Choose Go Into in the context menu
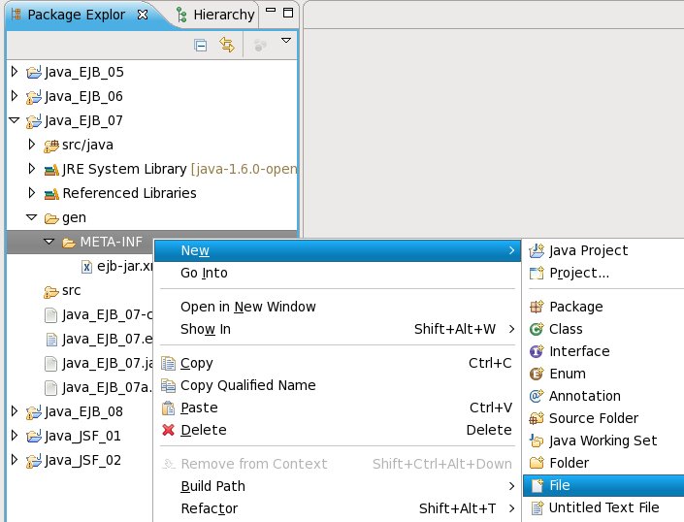 338,273
